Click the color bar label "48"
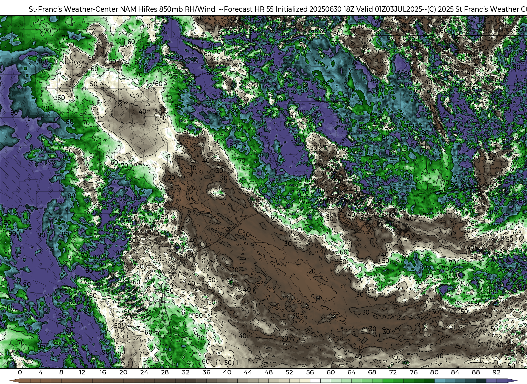The image size is (527, 384). click(268, 372)
